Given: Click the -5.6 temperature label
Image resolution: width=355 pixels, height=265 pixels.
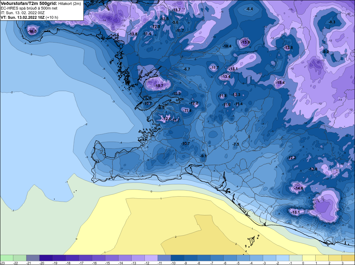Looking at the screenshot, I should tap(175, 22).
